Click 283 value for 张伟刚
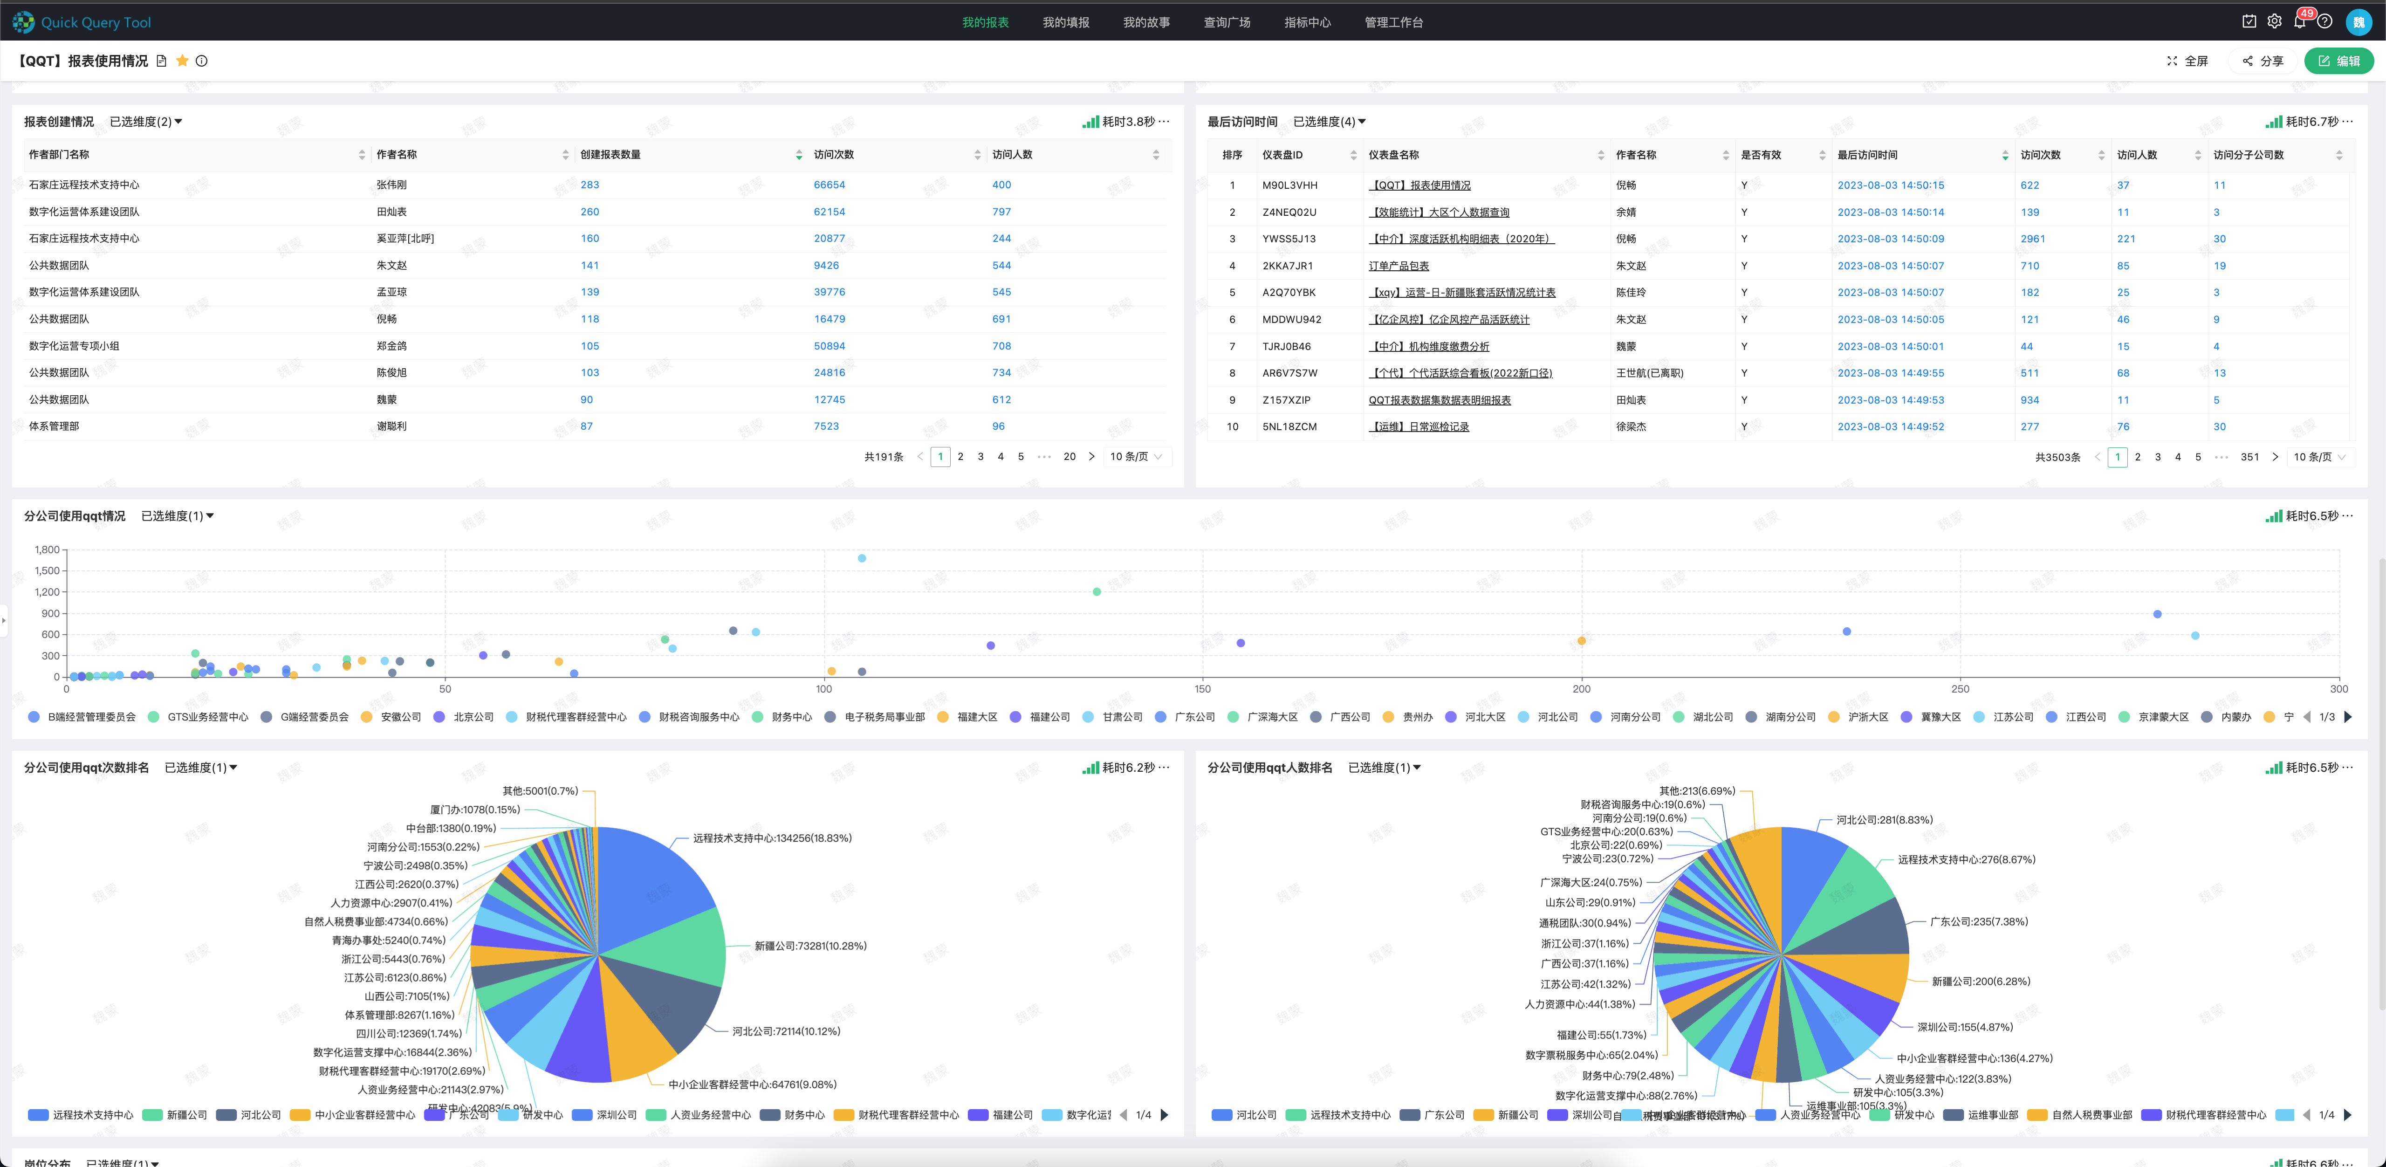Image resolution: width=2386 pixels, height=1167 pixels. coord(589,185)
